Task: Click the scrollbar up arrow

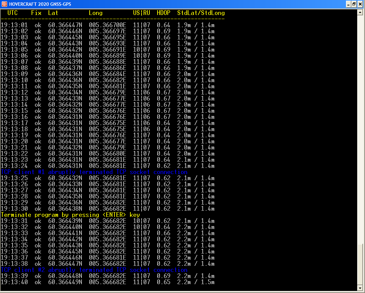Action: 361,13
